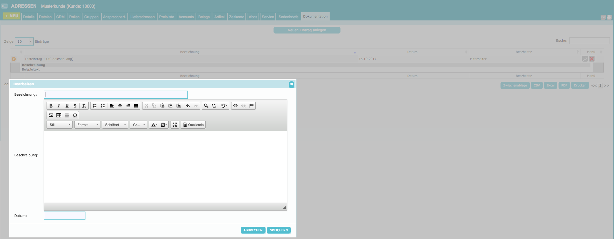Toggle strikethrough formatting
The width and height of the screenshot is (614, 239).
pyautogui.click(x=75, y=106)
